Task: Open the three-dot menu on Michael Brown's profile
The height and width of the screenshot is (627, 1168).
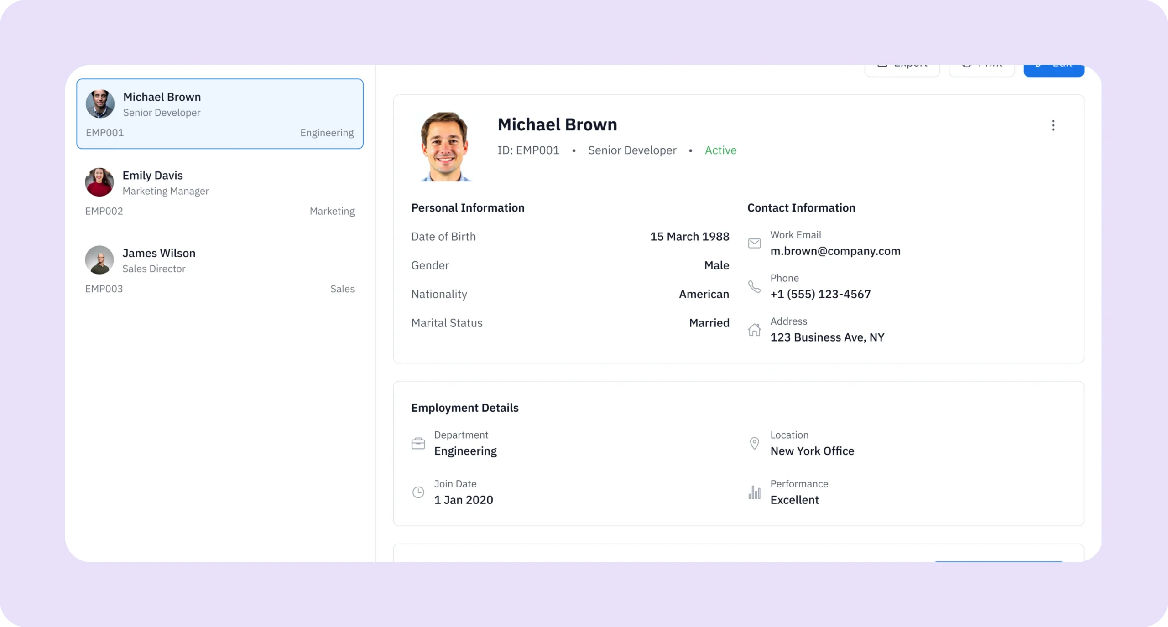Action: 1053,125
